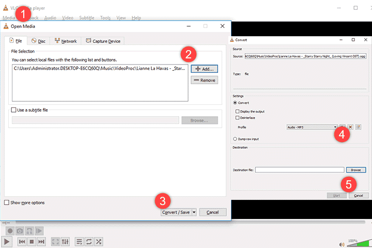Viewport: 372px width, 248px height.
Task: Select the Lianne La Havas file entry
Action: (99, 68)
